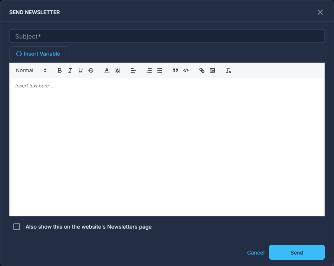The height and width of the screenshot is (266, 334).
Task: Insert a bulleted list
Action: click(x=160, y=70)
